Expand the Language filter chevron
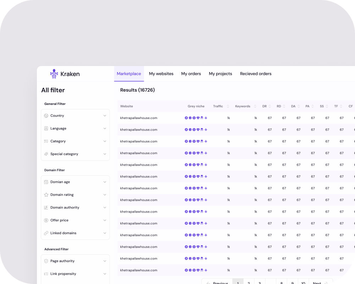355x284 pixels. pyautogui.click(x=105, y=129)
